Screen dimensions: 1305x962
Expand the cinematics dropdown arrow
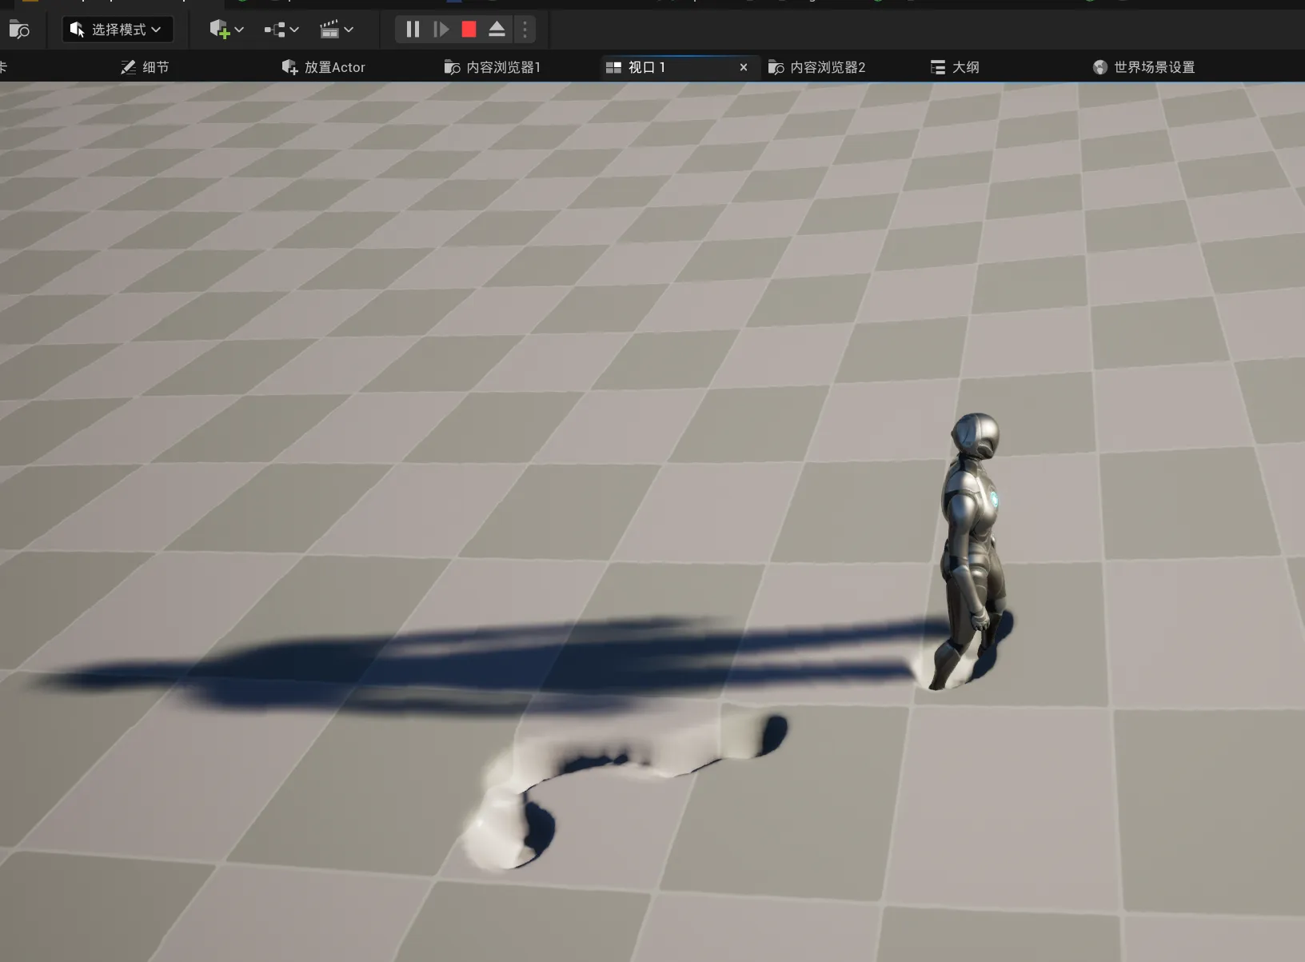pyautogui.click(x=349, y=30)
